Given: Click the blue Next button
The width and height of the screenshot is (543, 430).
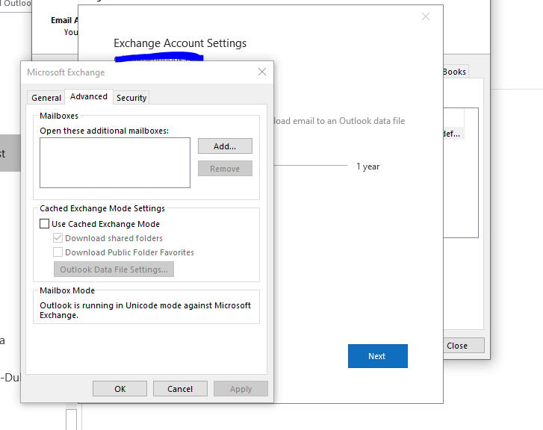Looking at the screenshot, I should coord(377,356).
